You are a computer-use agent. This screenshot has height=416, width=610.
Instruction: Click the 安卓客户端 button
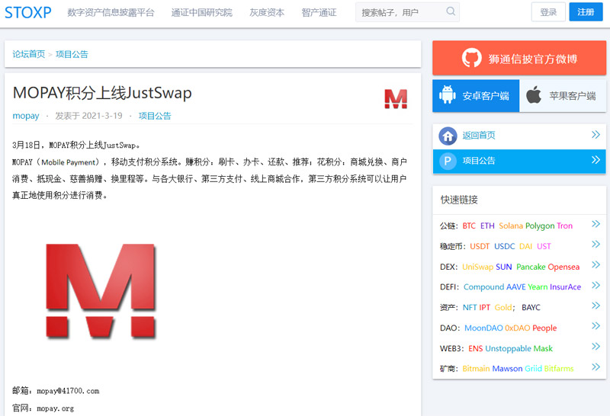pyautogui.click(x=476, y=96)
